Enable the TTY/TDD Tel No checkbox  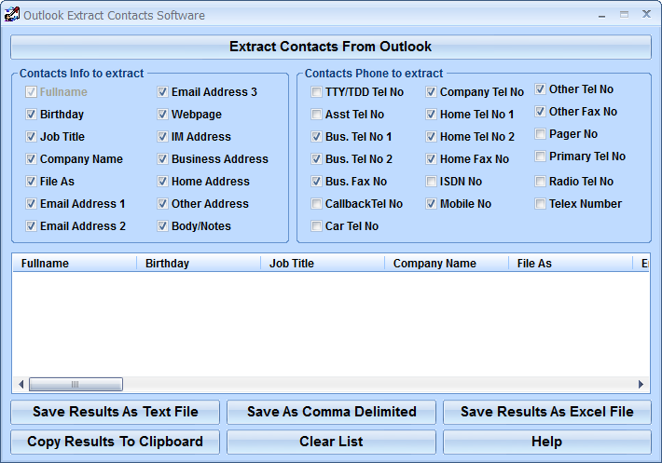(317, 92)
